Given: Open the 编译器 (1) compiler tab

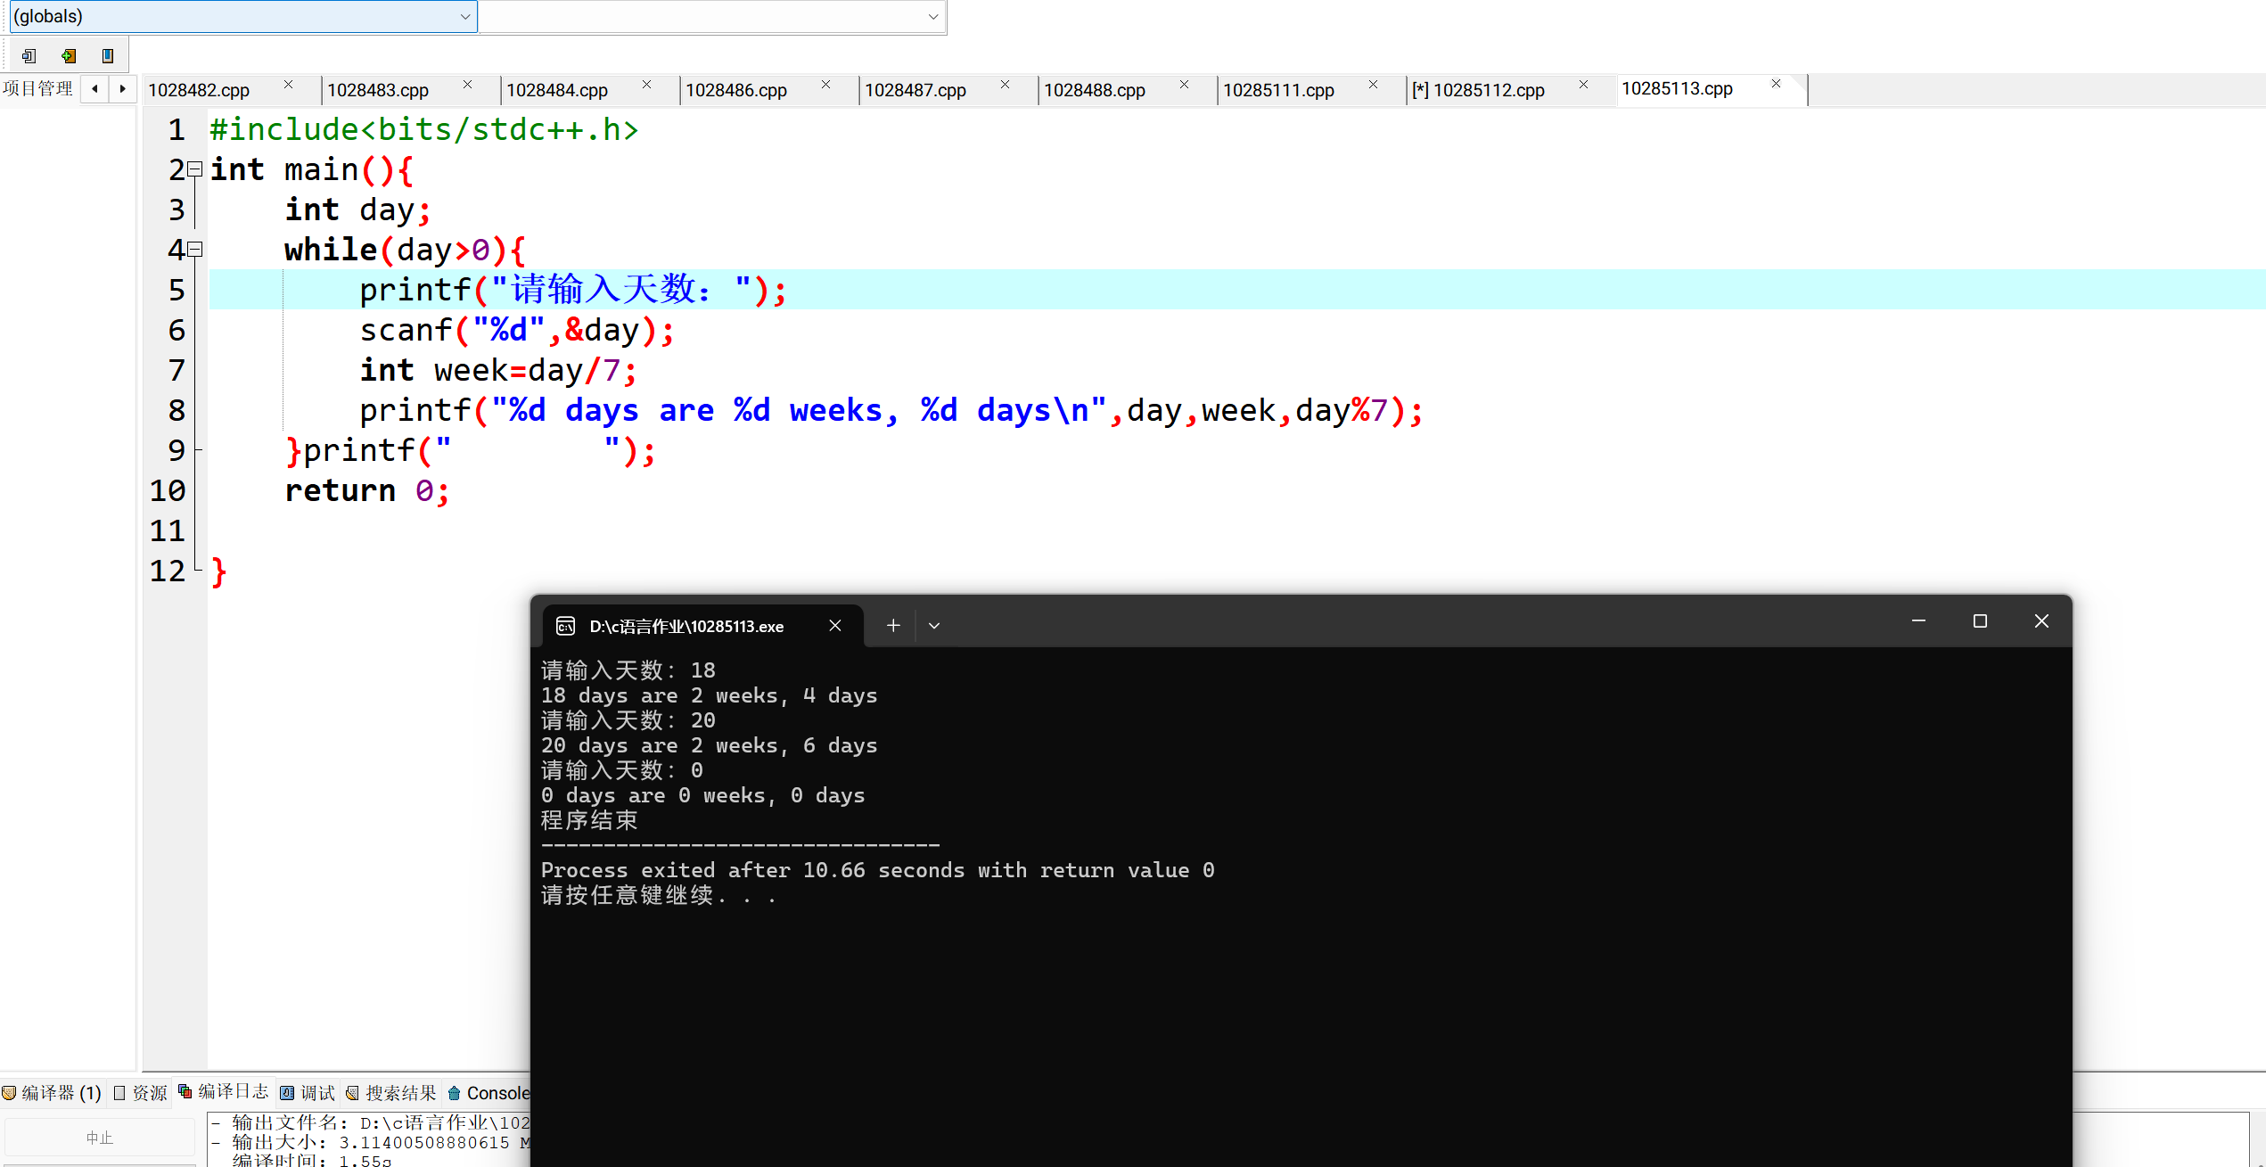Looking at the screenshot, I should tap(52, 1093).
